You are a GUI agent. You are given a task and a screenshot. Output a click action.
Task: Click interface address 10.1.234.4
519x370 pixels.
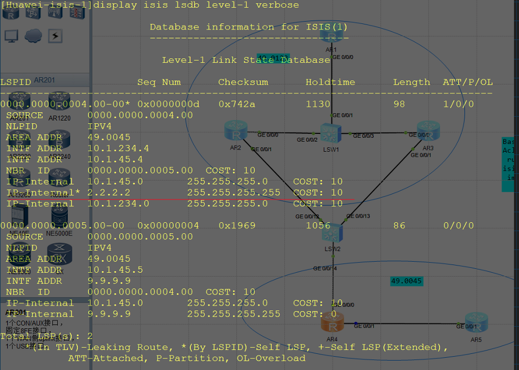[x=118, y=148]
